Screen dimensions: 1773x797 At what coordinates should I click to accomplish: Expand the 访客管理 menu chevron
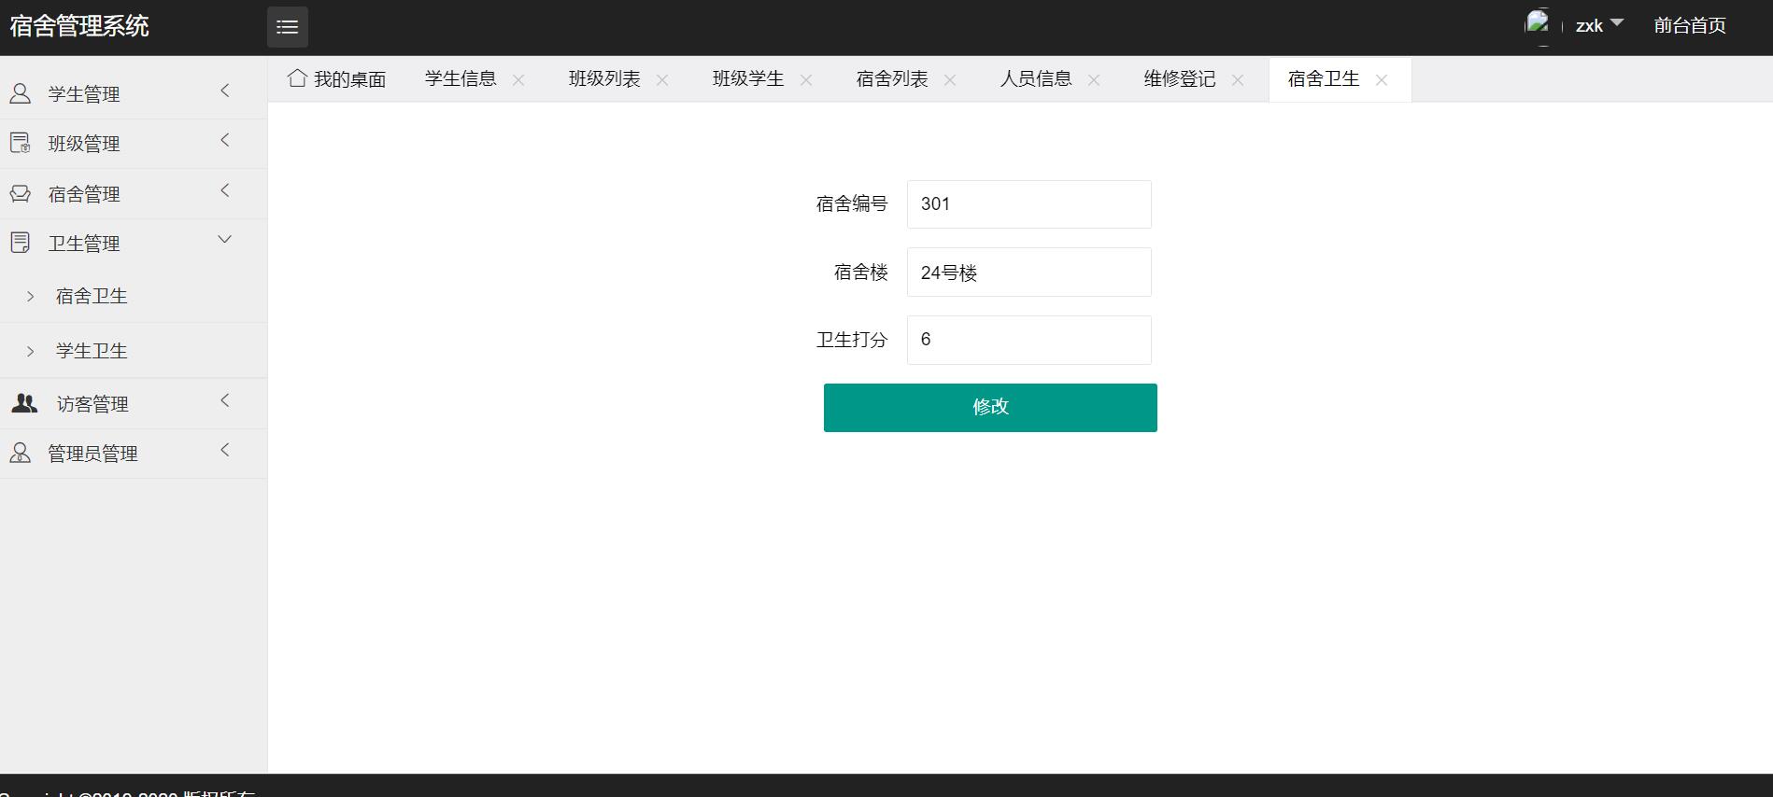point(225,400)
